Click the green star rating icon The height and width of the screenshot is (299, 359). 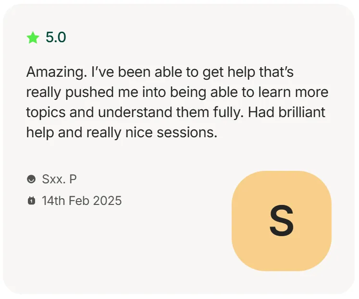[x=33, y=37]
